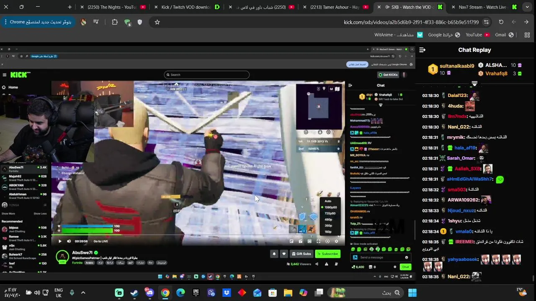The width and height of the screenshot is (536, 301).
Task: Click the shield extension icon
Action: click(140, 22)
